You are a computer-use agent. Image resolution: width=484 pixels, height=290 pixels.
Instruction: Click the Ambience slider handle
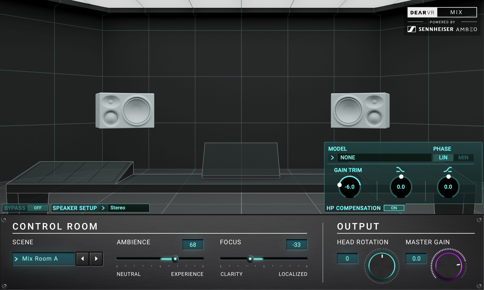click(175, 259)
